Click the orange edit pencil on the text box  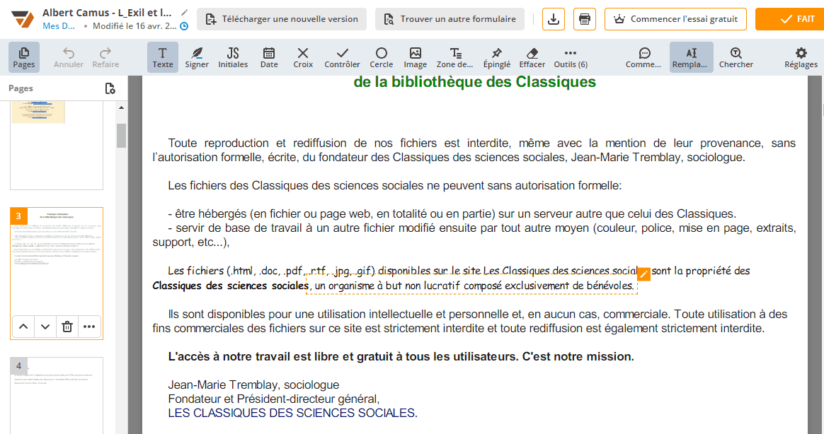coord(643,274)
